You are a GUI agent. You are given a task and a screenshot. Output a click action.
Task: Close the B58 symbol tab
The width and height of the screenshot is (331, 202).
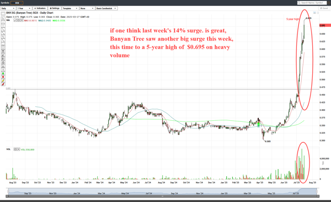tap(21, 3)
